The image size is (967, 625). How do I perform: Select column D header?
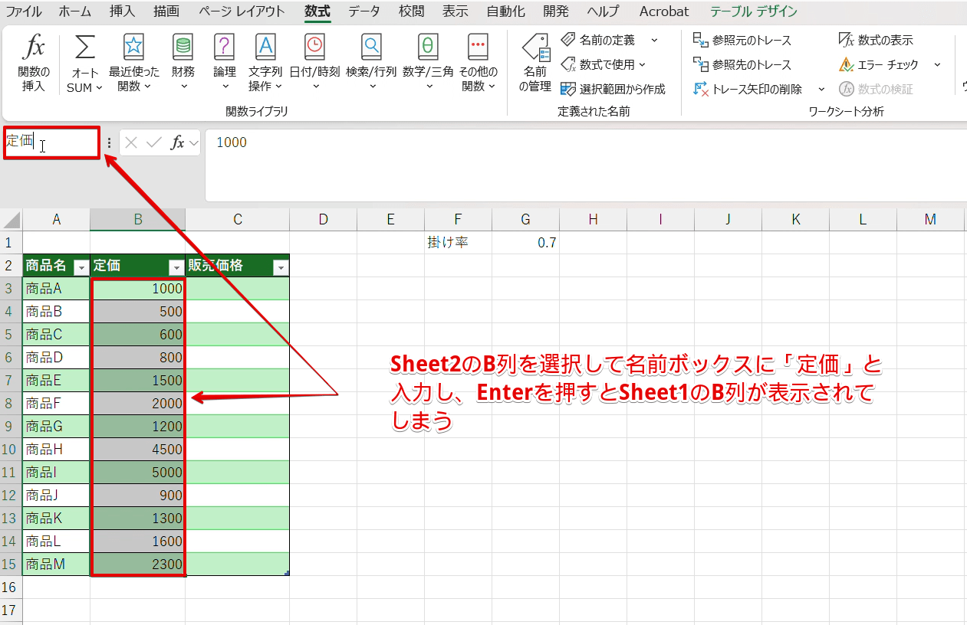coord(323,220)
